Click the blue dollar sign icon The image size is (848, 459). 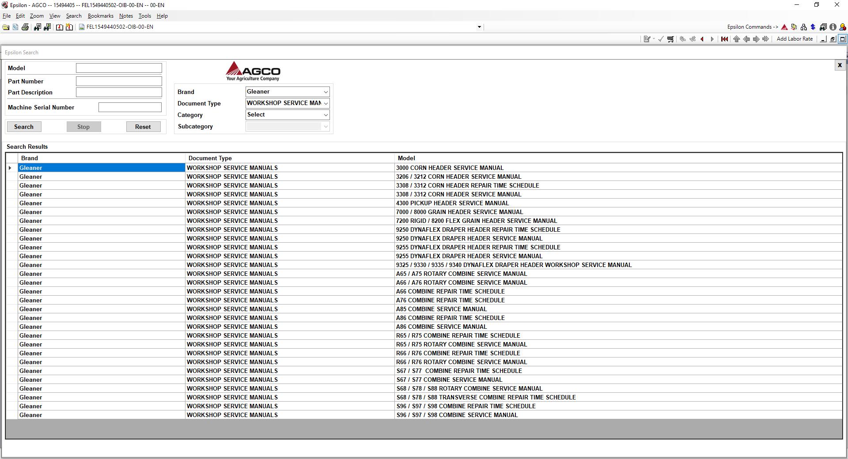[x=813, y=27]
